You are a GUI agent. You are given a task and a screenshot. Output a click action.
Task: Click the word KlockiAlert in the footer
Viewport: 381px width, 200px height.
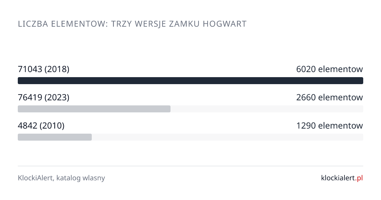coord(36,178)
